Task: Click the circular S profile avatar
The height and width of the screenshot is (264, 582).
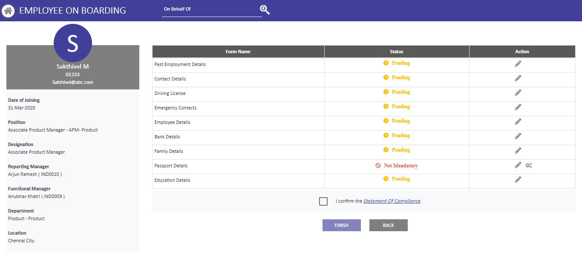Action: click(72, 43)
